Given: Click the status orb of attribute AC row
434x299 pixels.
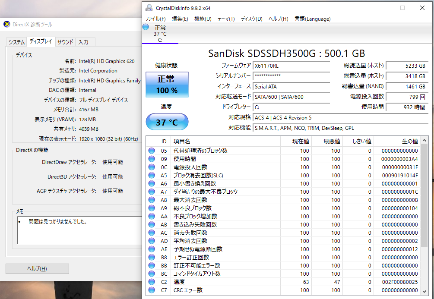Looking at the screenshot, I should pyautogui.click(x=152, y=233).
